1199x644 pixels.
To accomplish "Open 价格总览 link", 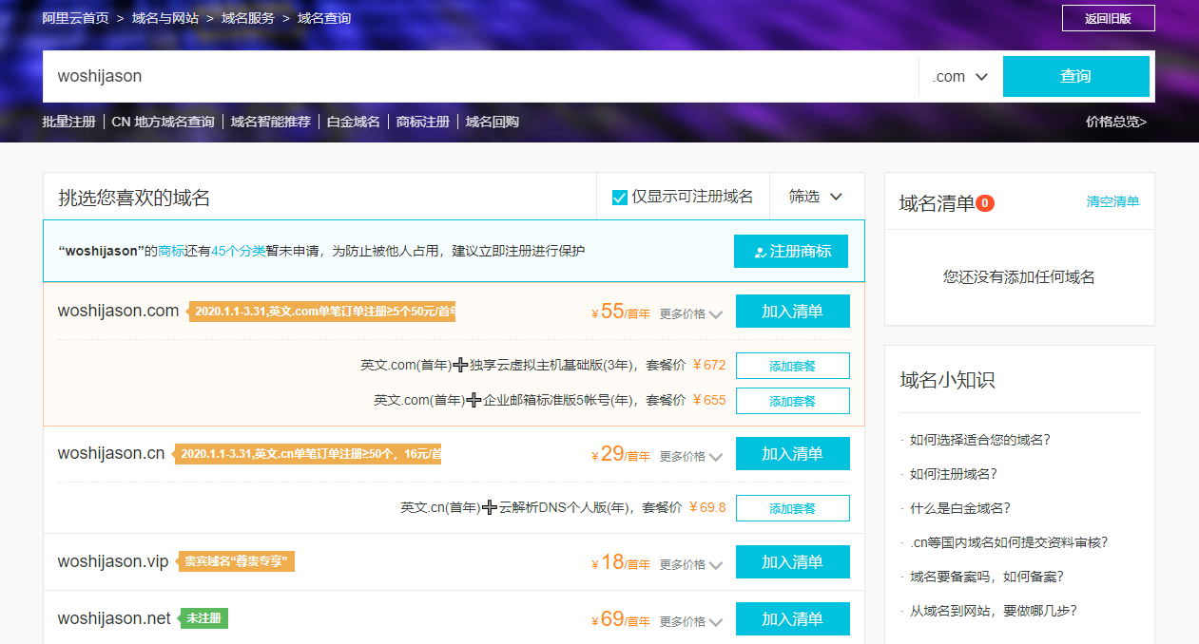I will [x=1116, y=122].
